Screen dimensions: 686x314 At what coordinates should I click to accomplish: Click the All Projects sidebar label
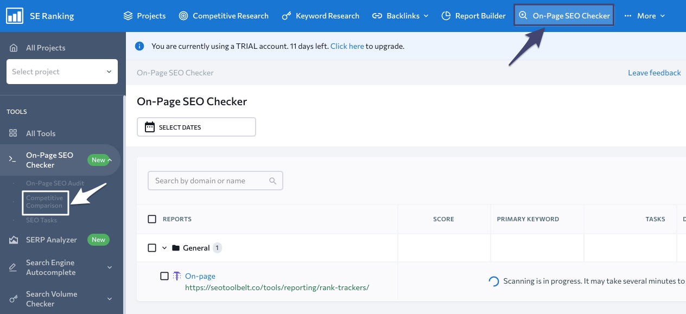pyautogui.click(x=46, y=48)
